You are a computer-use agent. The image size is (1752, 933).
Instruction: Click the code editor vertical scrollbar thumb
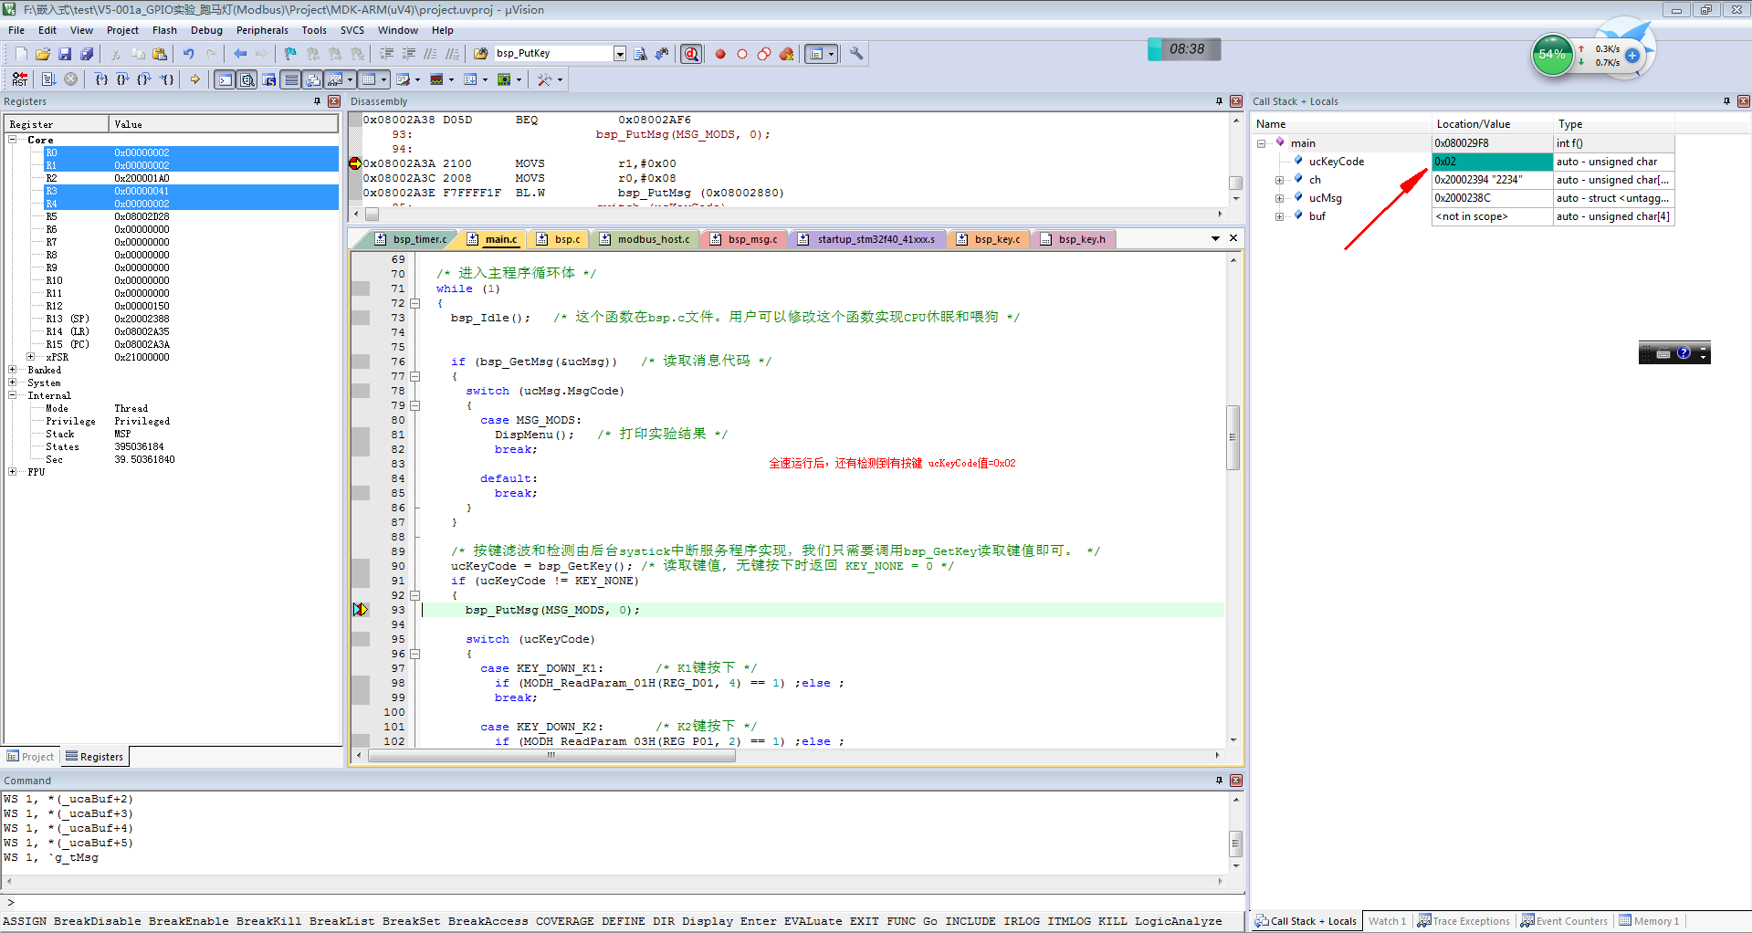point(1233,437)
